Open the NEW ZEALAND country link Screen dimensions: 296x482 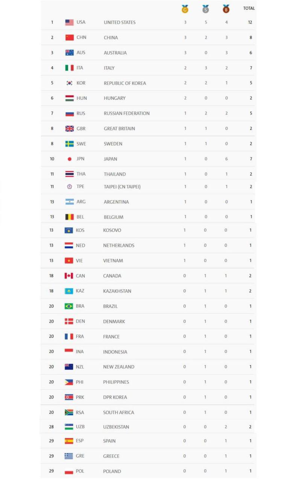tap(118, 367)
